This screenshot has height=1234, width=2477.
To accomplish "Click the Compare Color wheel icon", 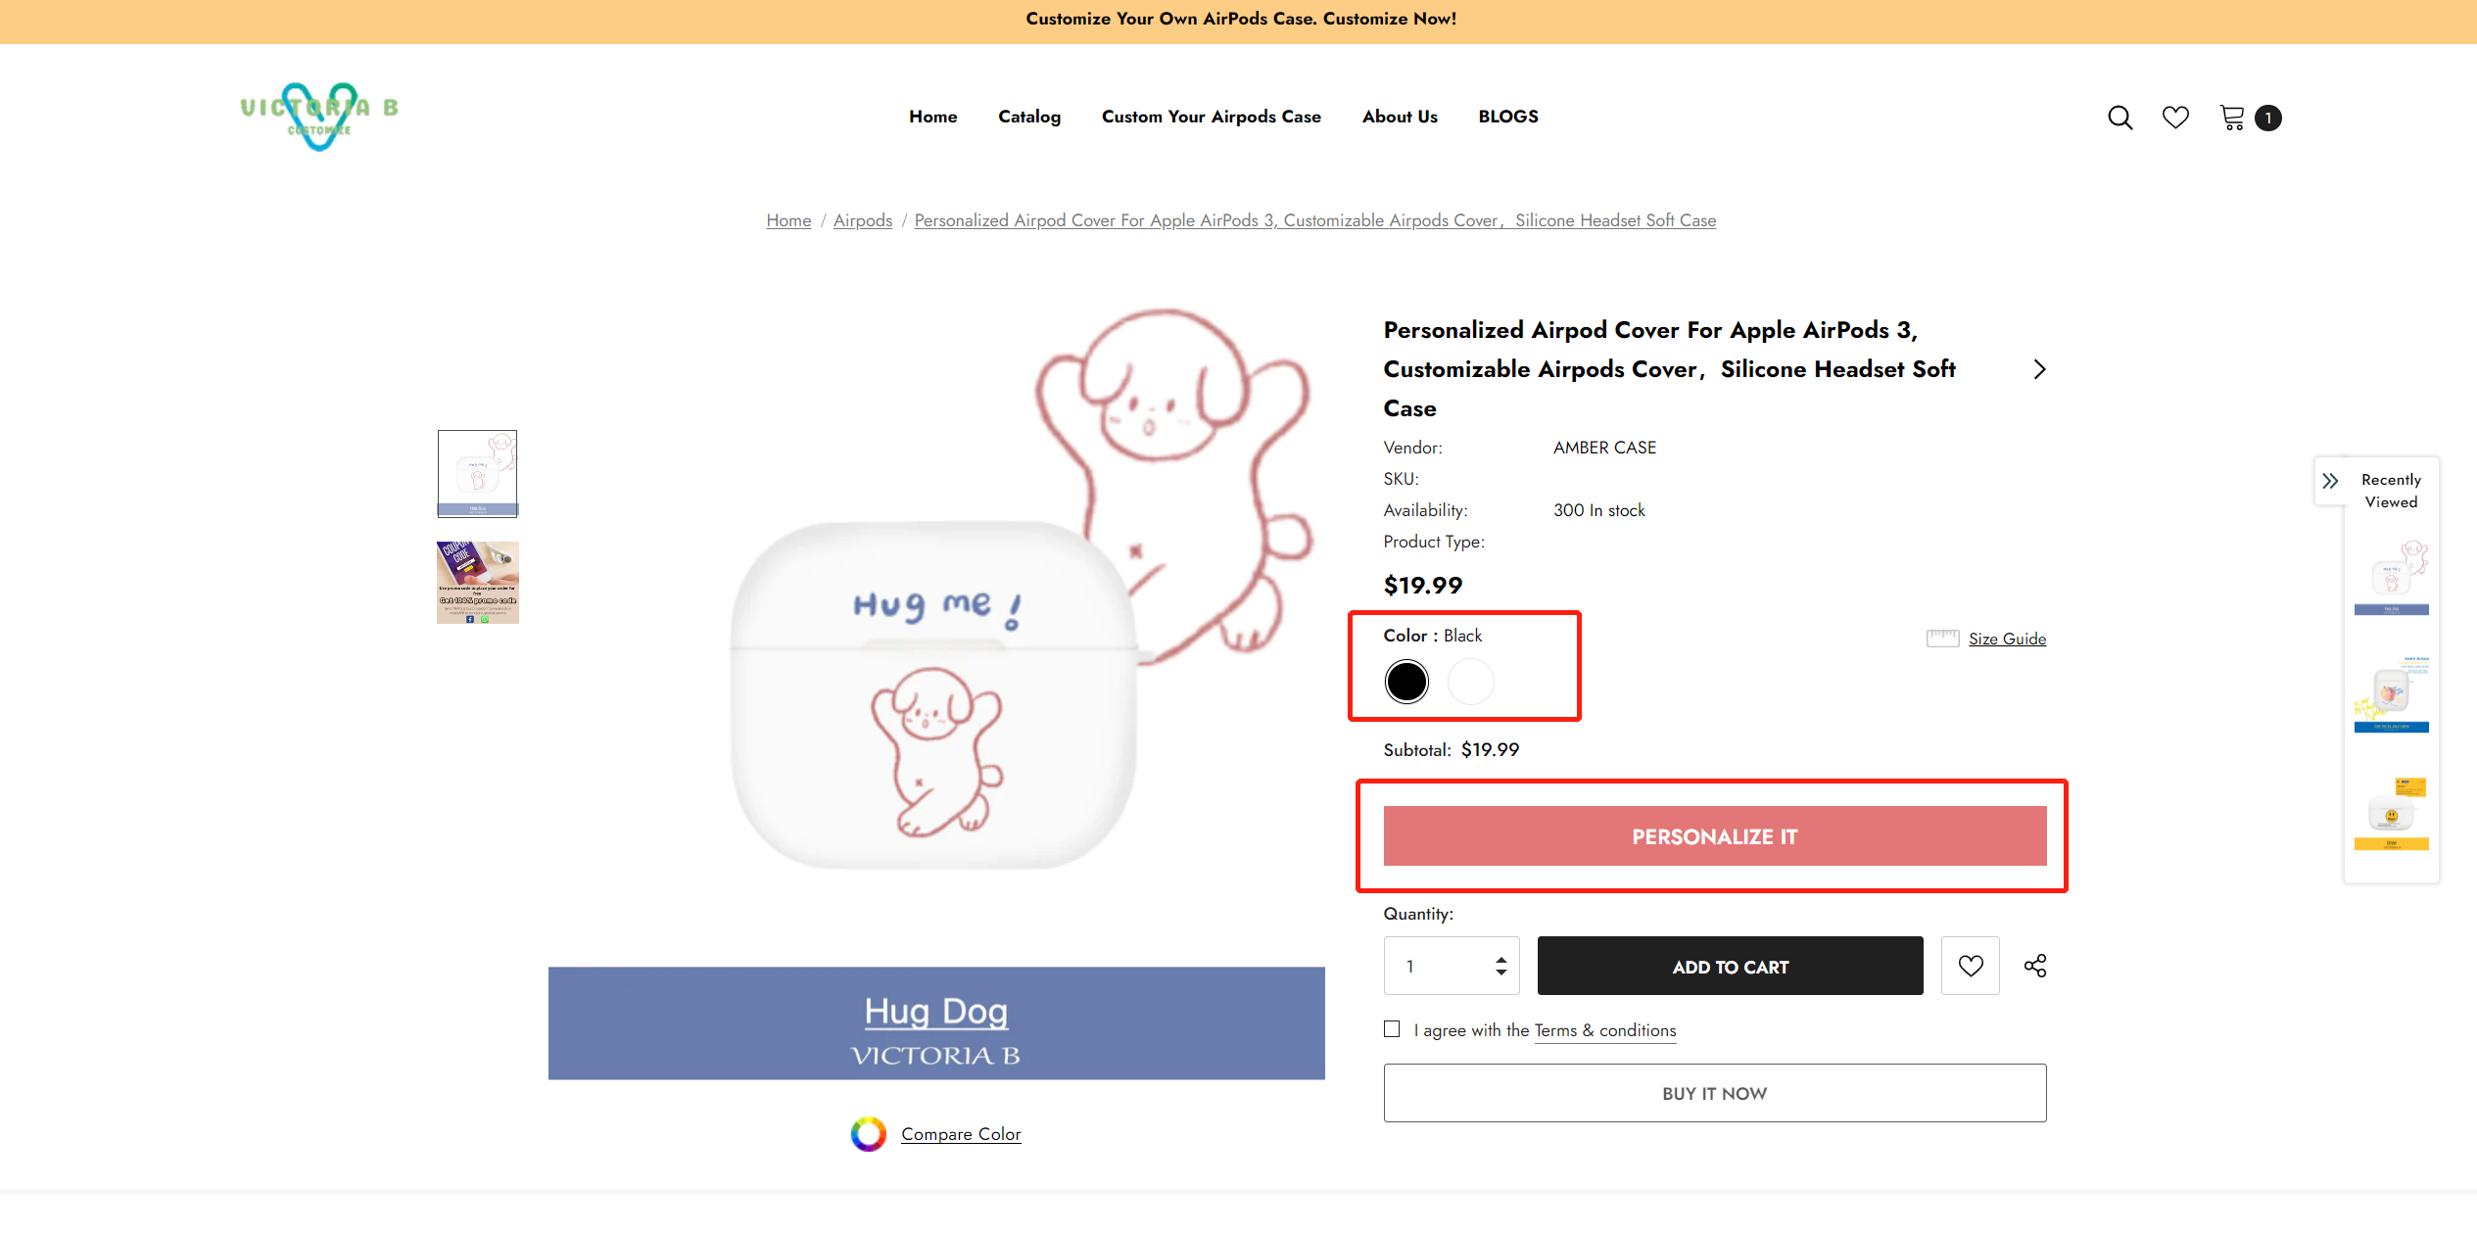I will click(x=868, y=1134).
